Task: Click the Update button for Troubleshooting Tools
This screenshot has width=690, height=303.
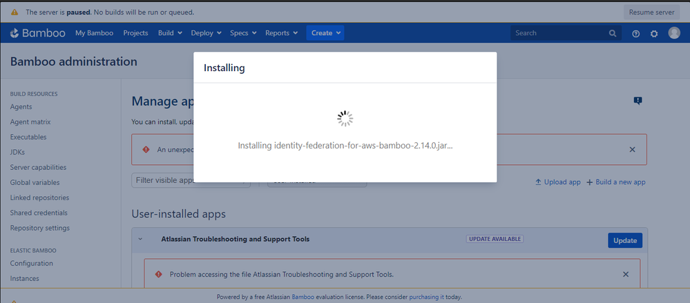Action: [625, 241]
